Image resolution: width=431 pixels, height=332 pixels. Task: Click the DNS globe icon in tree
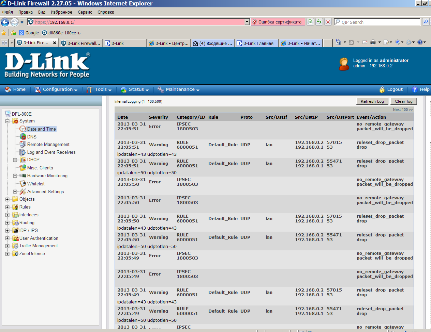(x=23, y=137)
